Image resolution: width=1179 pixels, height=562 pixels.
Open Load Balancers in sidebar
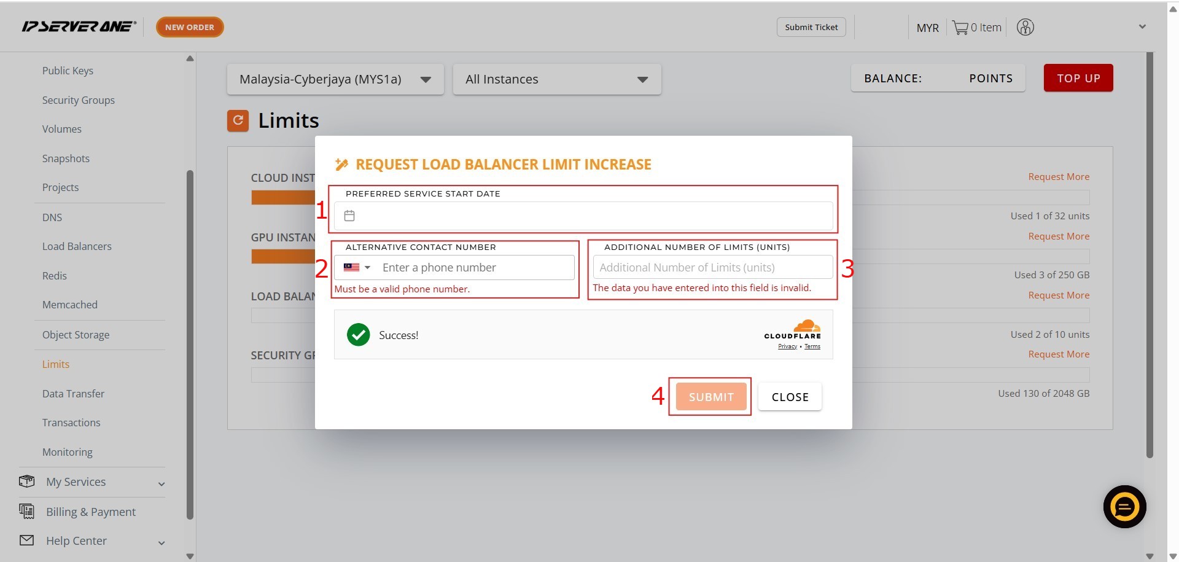click(77, 246)
